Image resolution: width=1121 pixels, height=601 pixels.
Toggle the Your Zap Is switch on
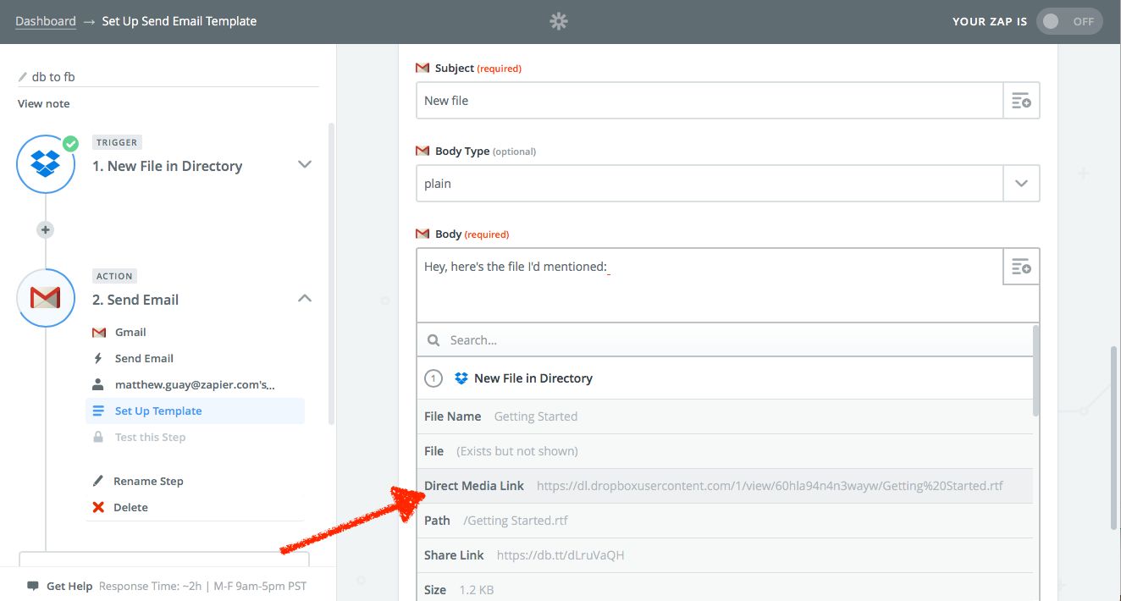(x=1069, y=22)
